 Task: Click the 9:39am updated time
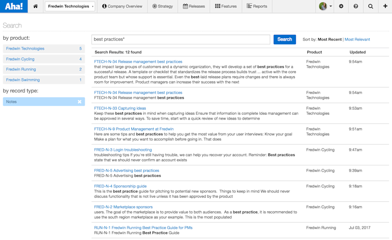355,171
